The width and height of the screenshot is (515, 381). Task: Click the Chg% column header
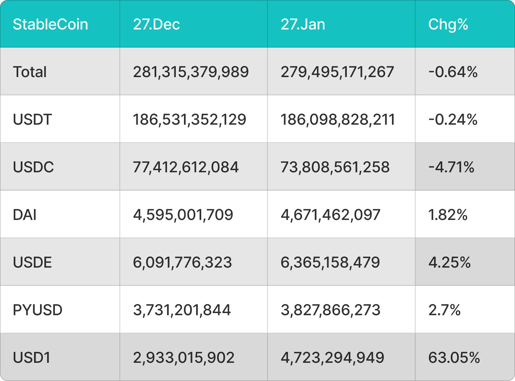coord(448,24)
